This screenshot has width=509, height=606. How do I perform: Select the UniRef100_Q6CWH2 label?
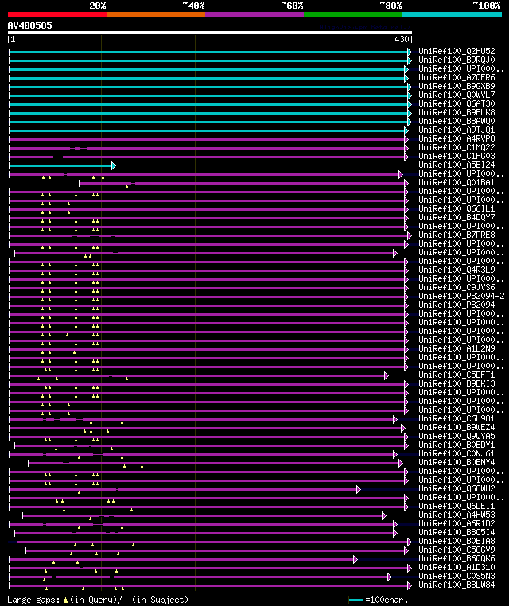coord(457,489)
